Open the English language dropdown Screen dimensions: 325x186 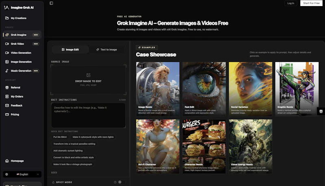(22, 174)
